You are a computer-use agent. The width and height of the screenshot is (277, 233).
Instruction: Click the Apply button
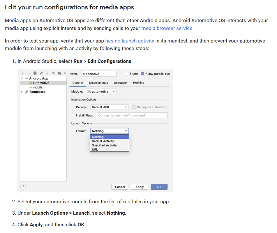[x=140, y=187]
